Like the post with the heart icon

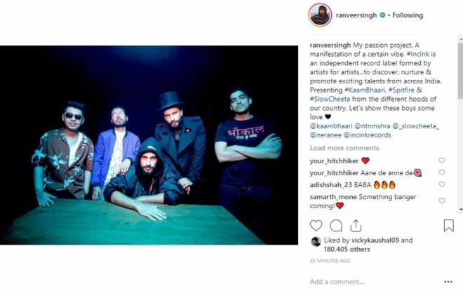coord(316,226)
